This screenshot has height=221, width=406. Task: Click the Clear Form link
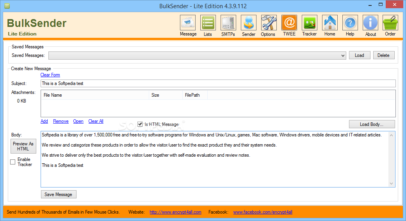pyautogui.click(x=50, y=75)
